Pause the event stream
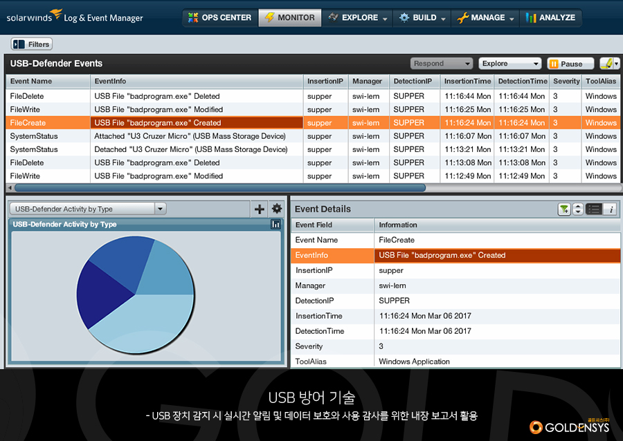Screen dimensions: 623x441 tap(570, 64)
